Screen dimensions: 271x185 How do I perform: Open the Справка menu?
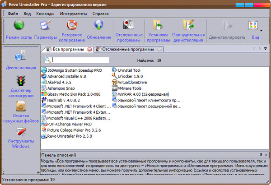(100, 14)
